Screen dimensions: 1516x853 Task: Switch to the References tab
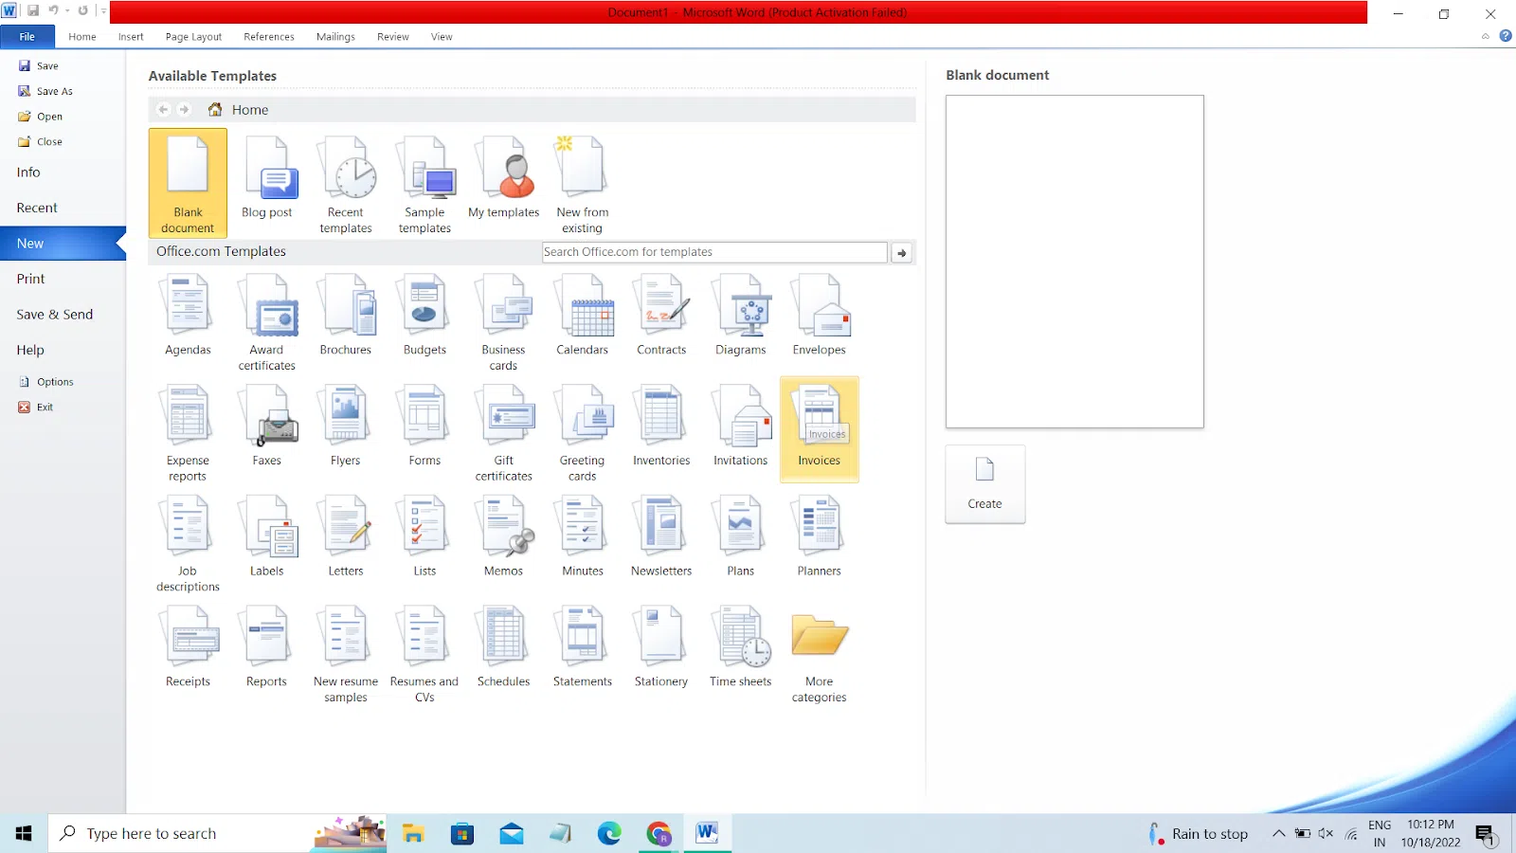[269, 37]
